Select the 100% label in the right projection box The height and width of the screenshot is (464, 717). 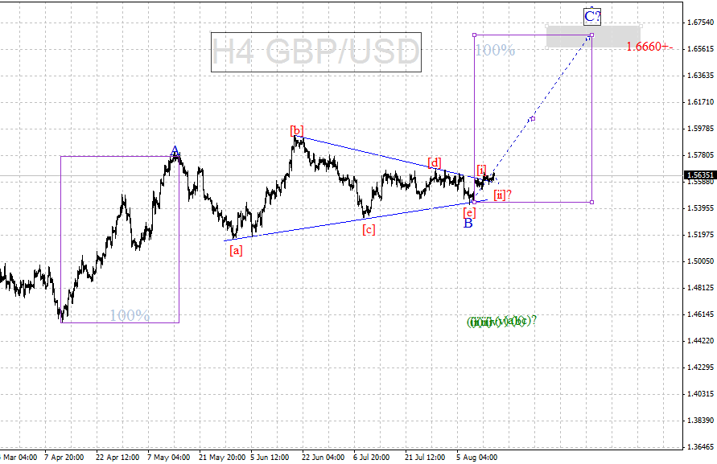point(495,50)
